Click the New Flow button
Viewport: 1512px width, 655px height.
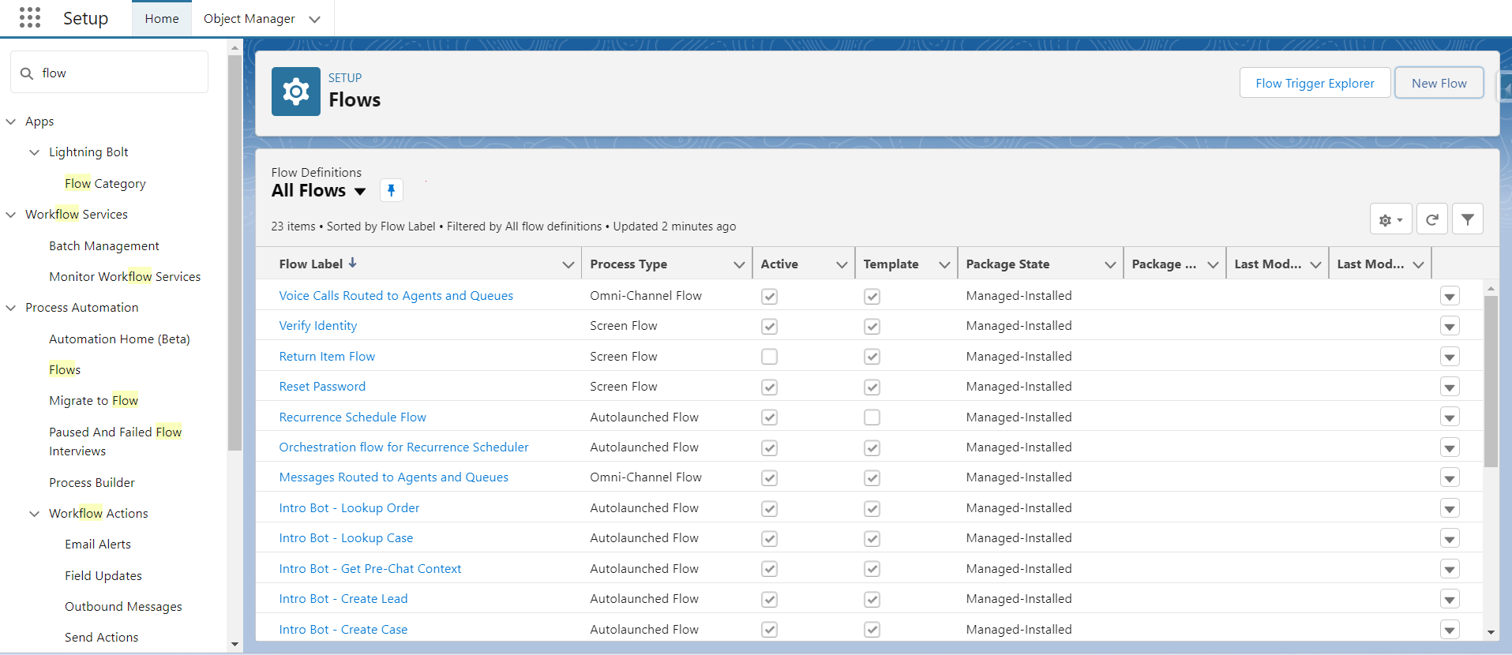[x=1439, y=83]
